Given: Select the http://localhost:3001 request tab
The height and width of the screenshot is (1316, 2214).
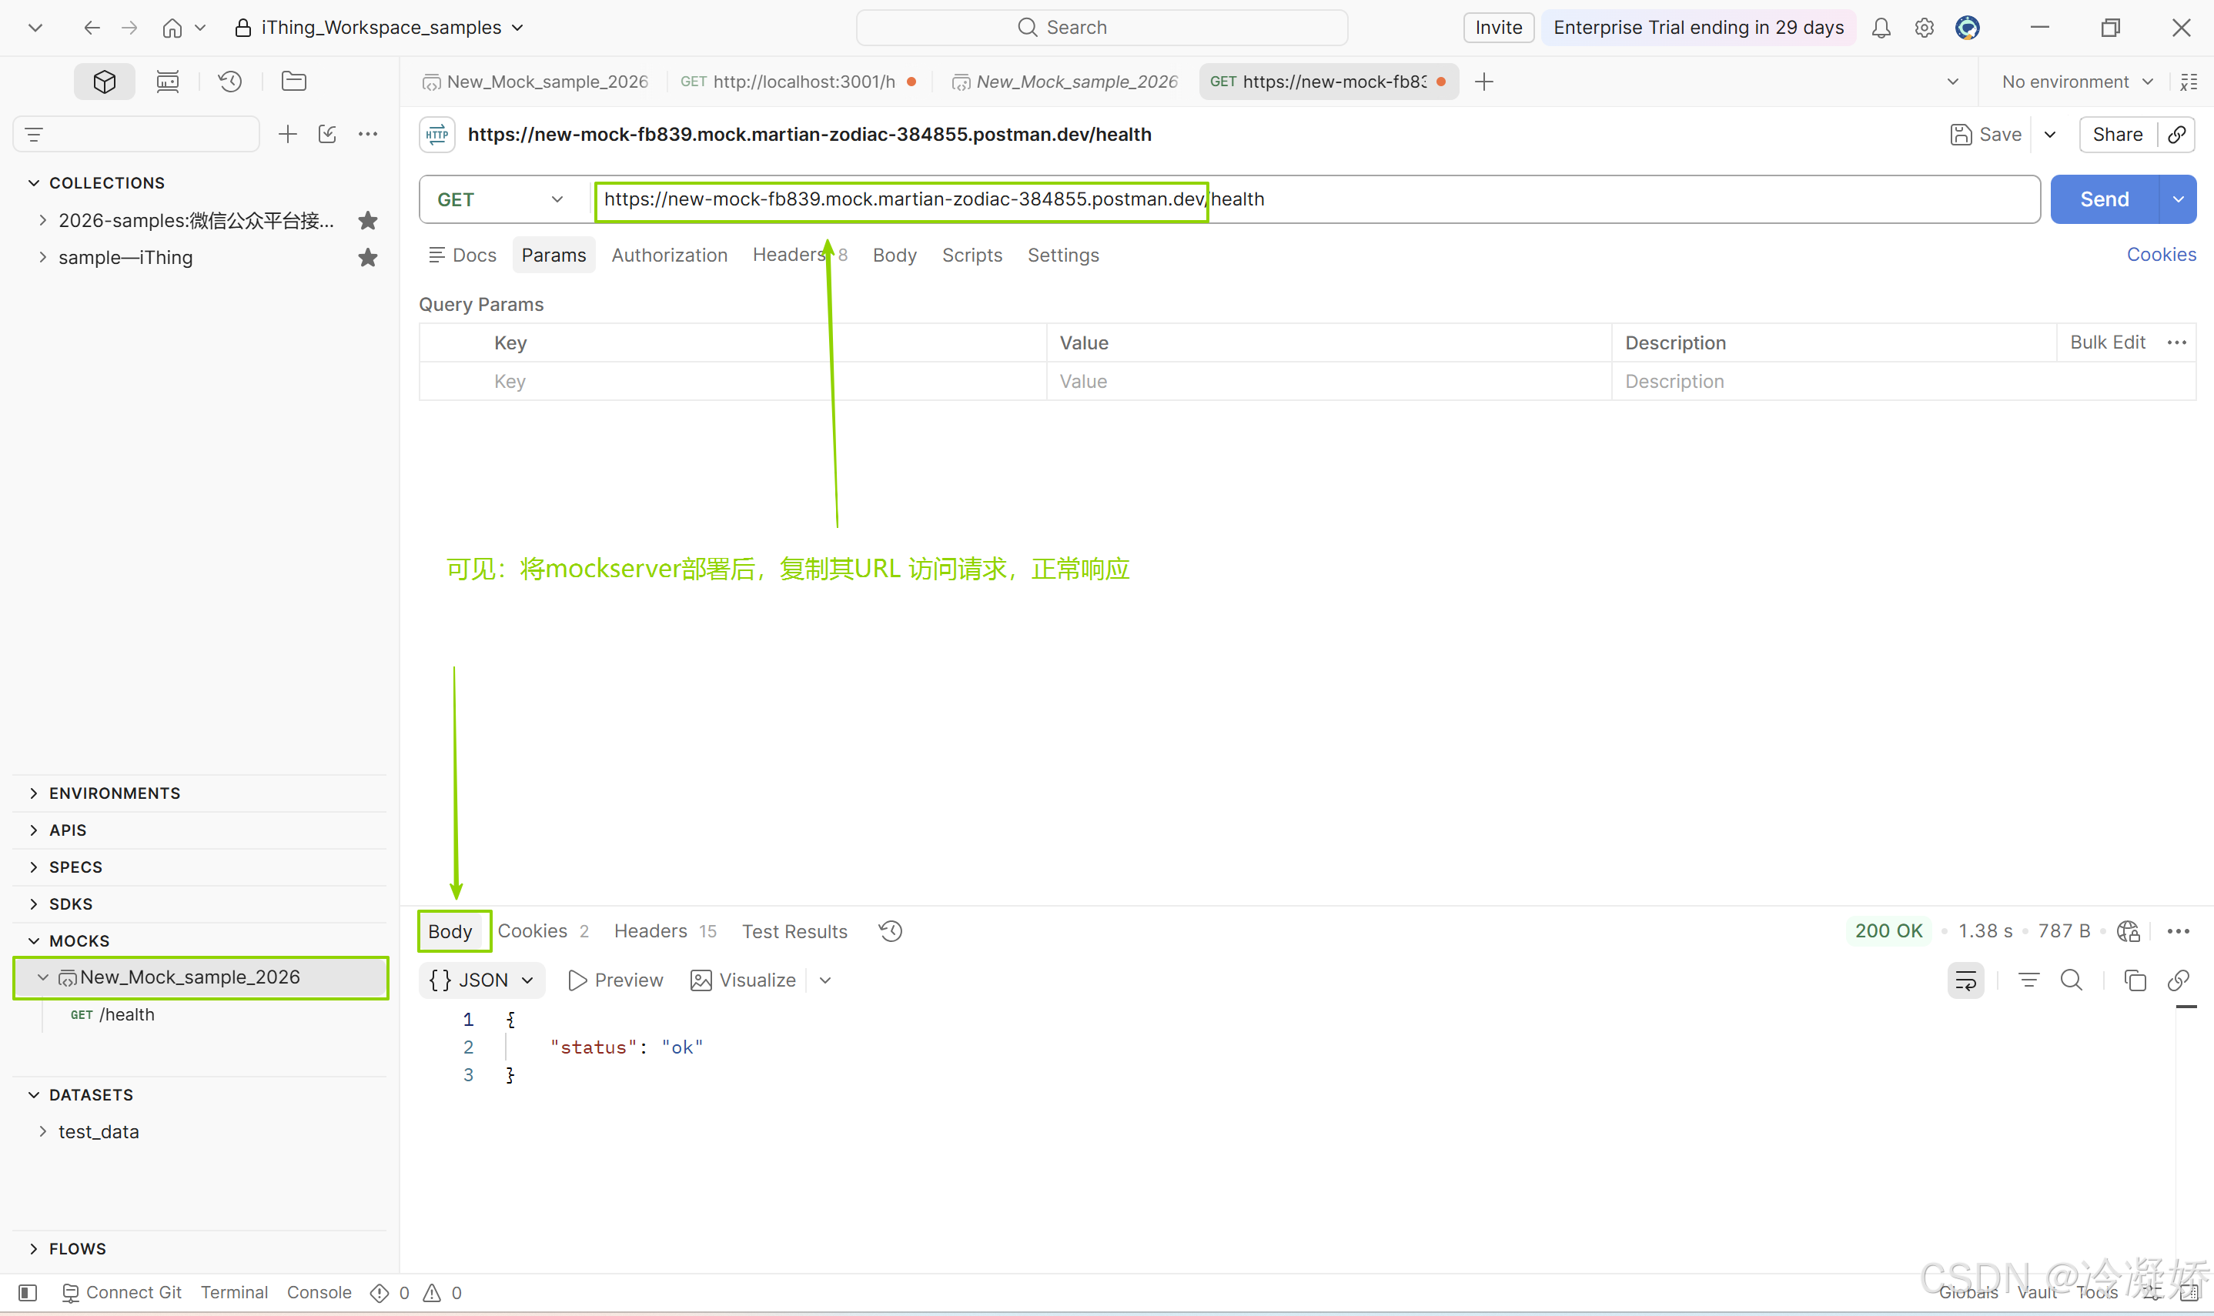Looking at the screenshot, I should (798, 82).
